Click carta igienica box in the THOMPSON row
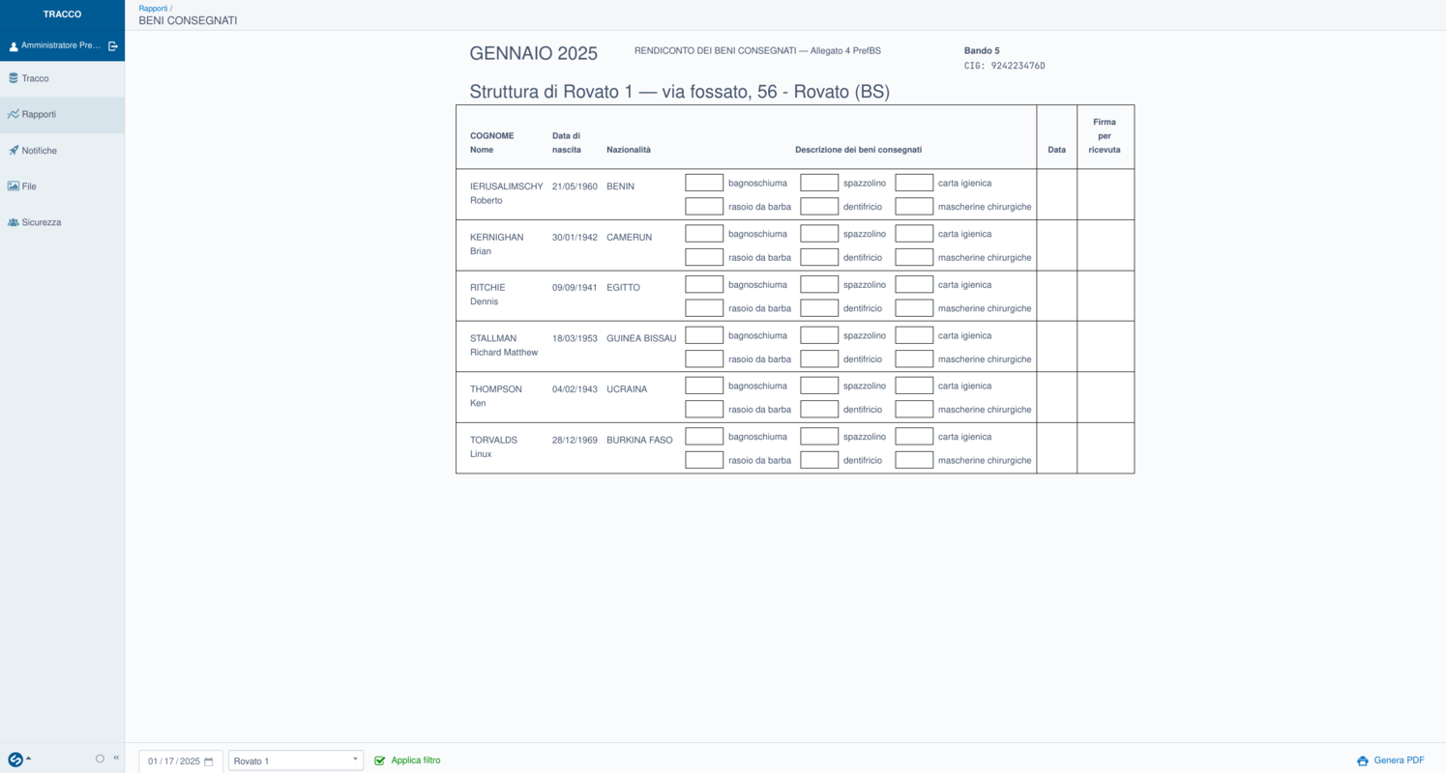This screenshot has width=1446, height=773. tap(914, 386)
